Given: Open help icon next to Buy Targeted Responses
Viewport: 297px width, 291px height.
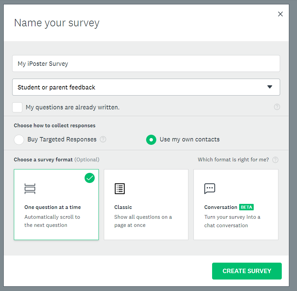Looking at the screenshot, I should (103, 139).
